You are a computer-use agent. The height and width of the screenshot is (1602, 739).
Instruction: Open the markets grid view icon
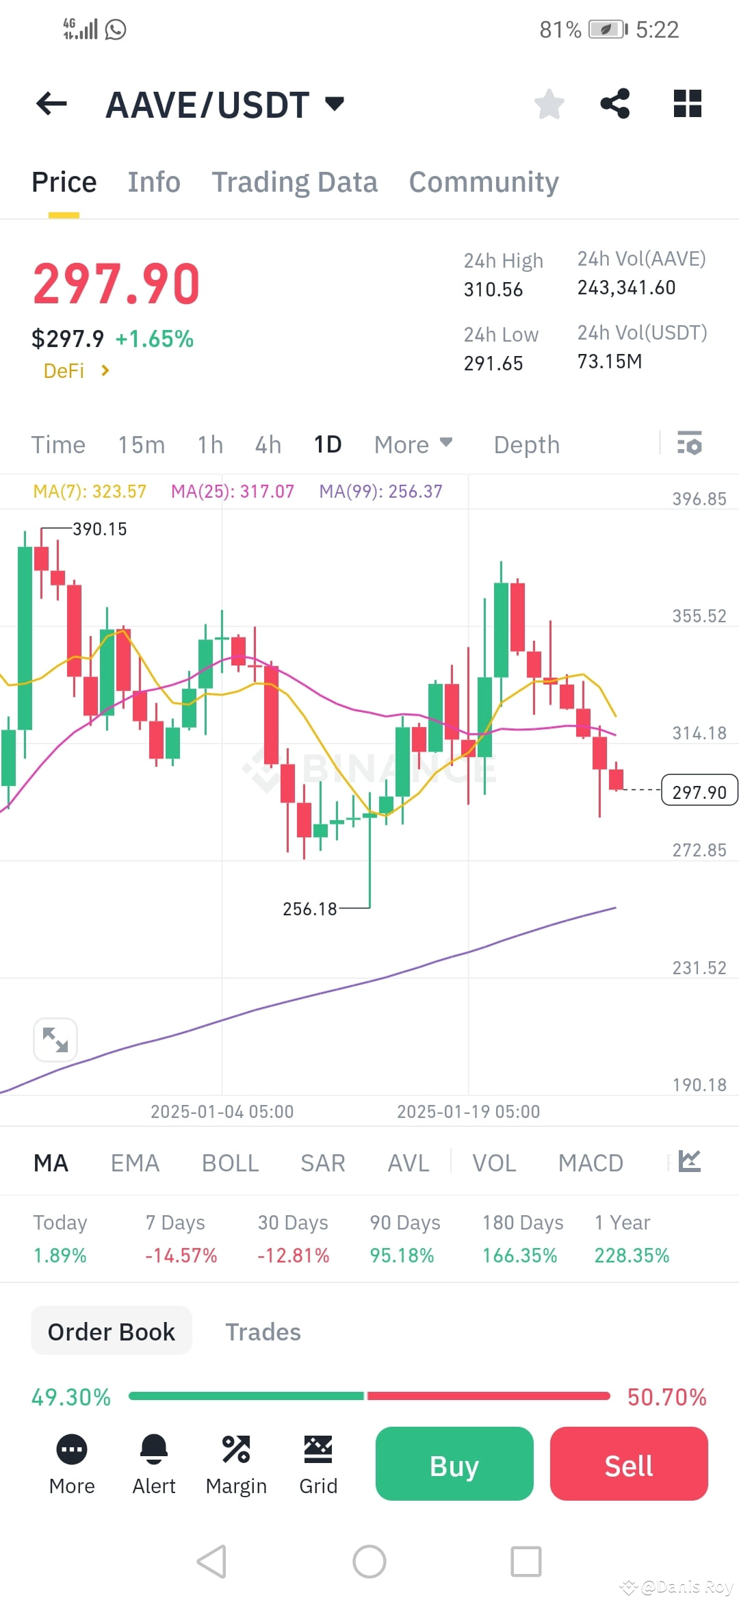pos(686,103)
